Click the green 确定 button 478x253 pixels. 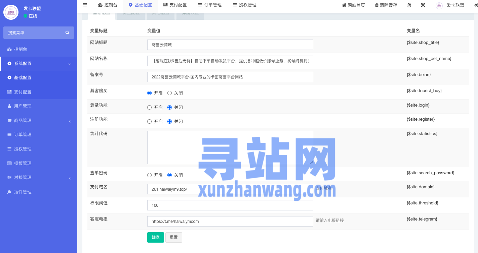[156, 237]
